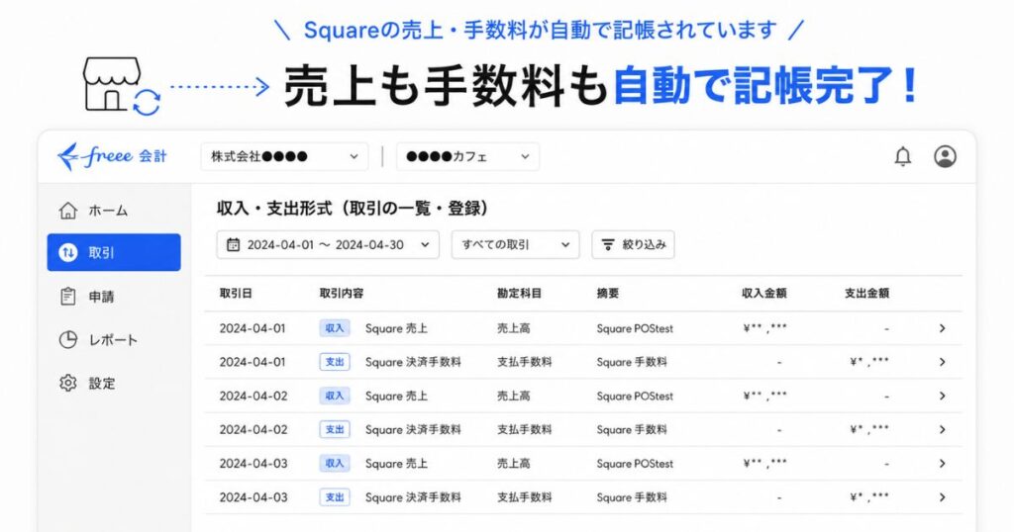Expand the 株式会社●●●● company dropdown
The image size is (1014, 532).
click(x=284, y=156)
